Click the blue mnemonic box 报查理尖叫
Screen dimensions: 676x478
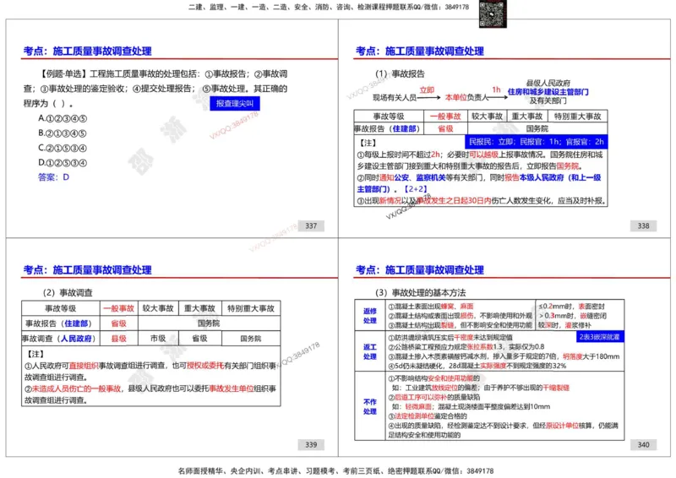(x=235, y=103)
